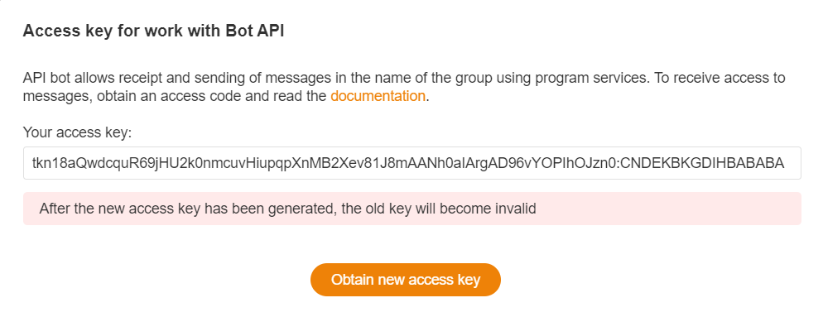Place cursor after BABABA in key field

pyautogui.click(x=785, y=163)
